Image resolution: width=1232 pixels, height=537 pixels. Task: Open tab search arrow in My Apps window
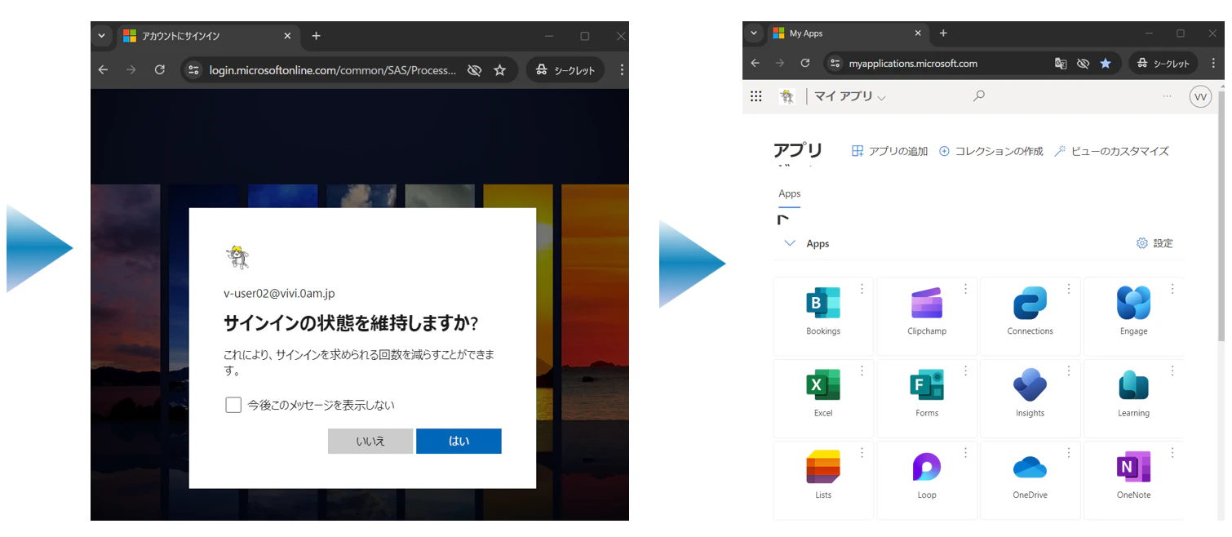pyautogui.click(x=754, y=33)
